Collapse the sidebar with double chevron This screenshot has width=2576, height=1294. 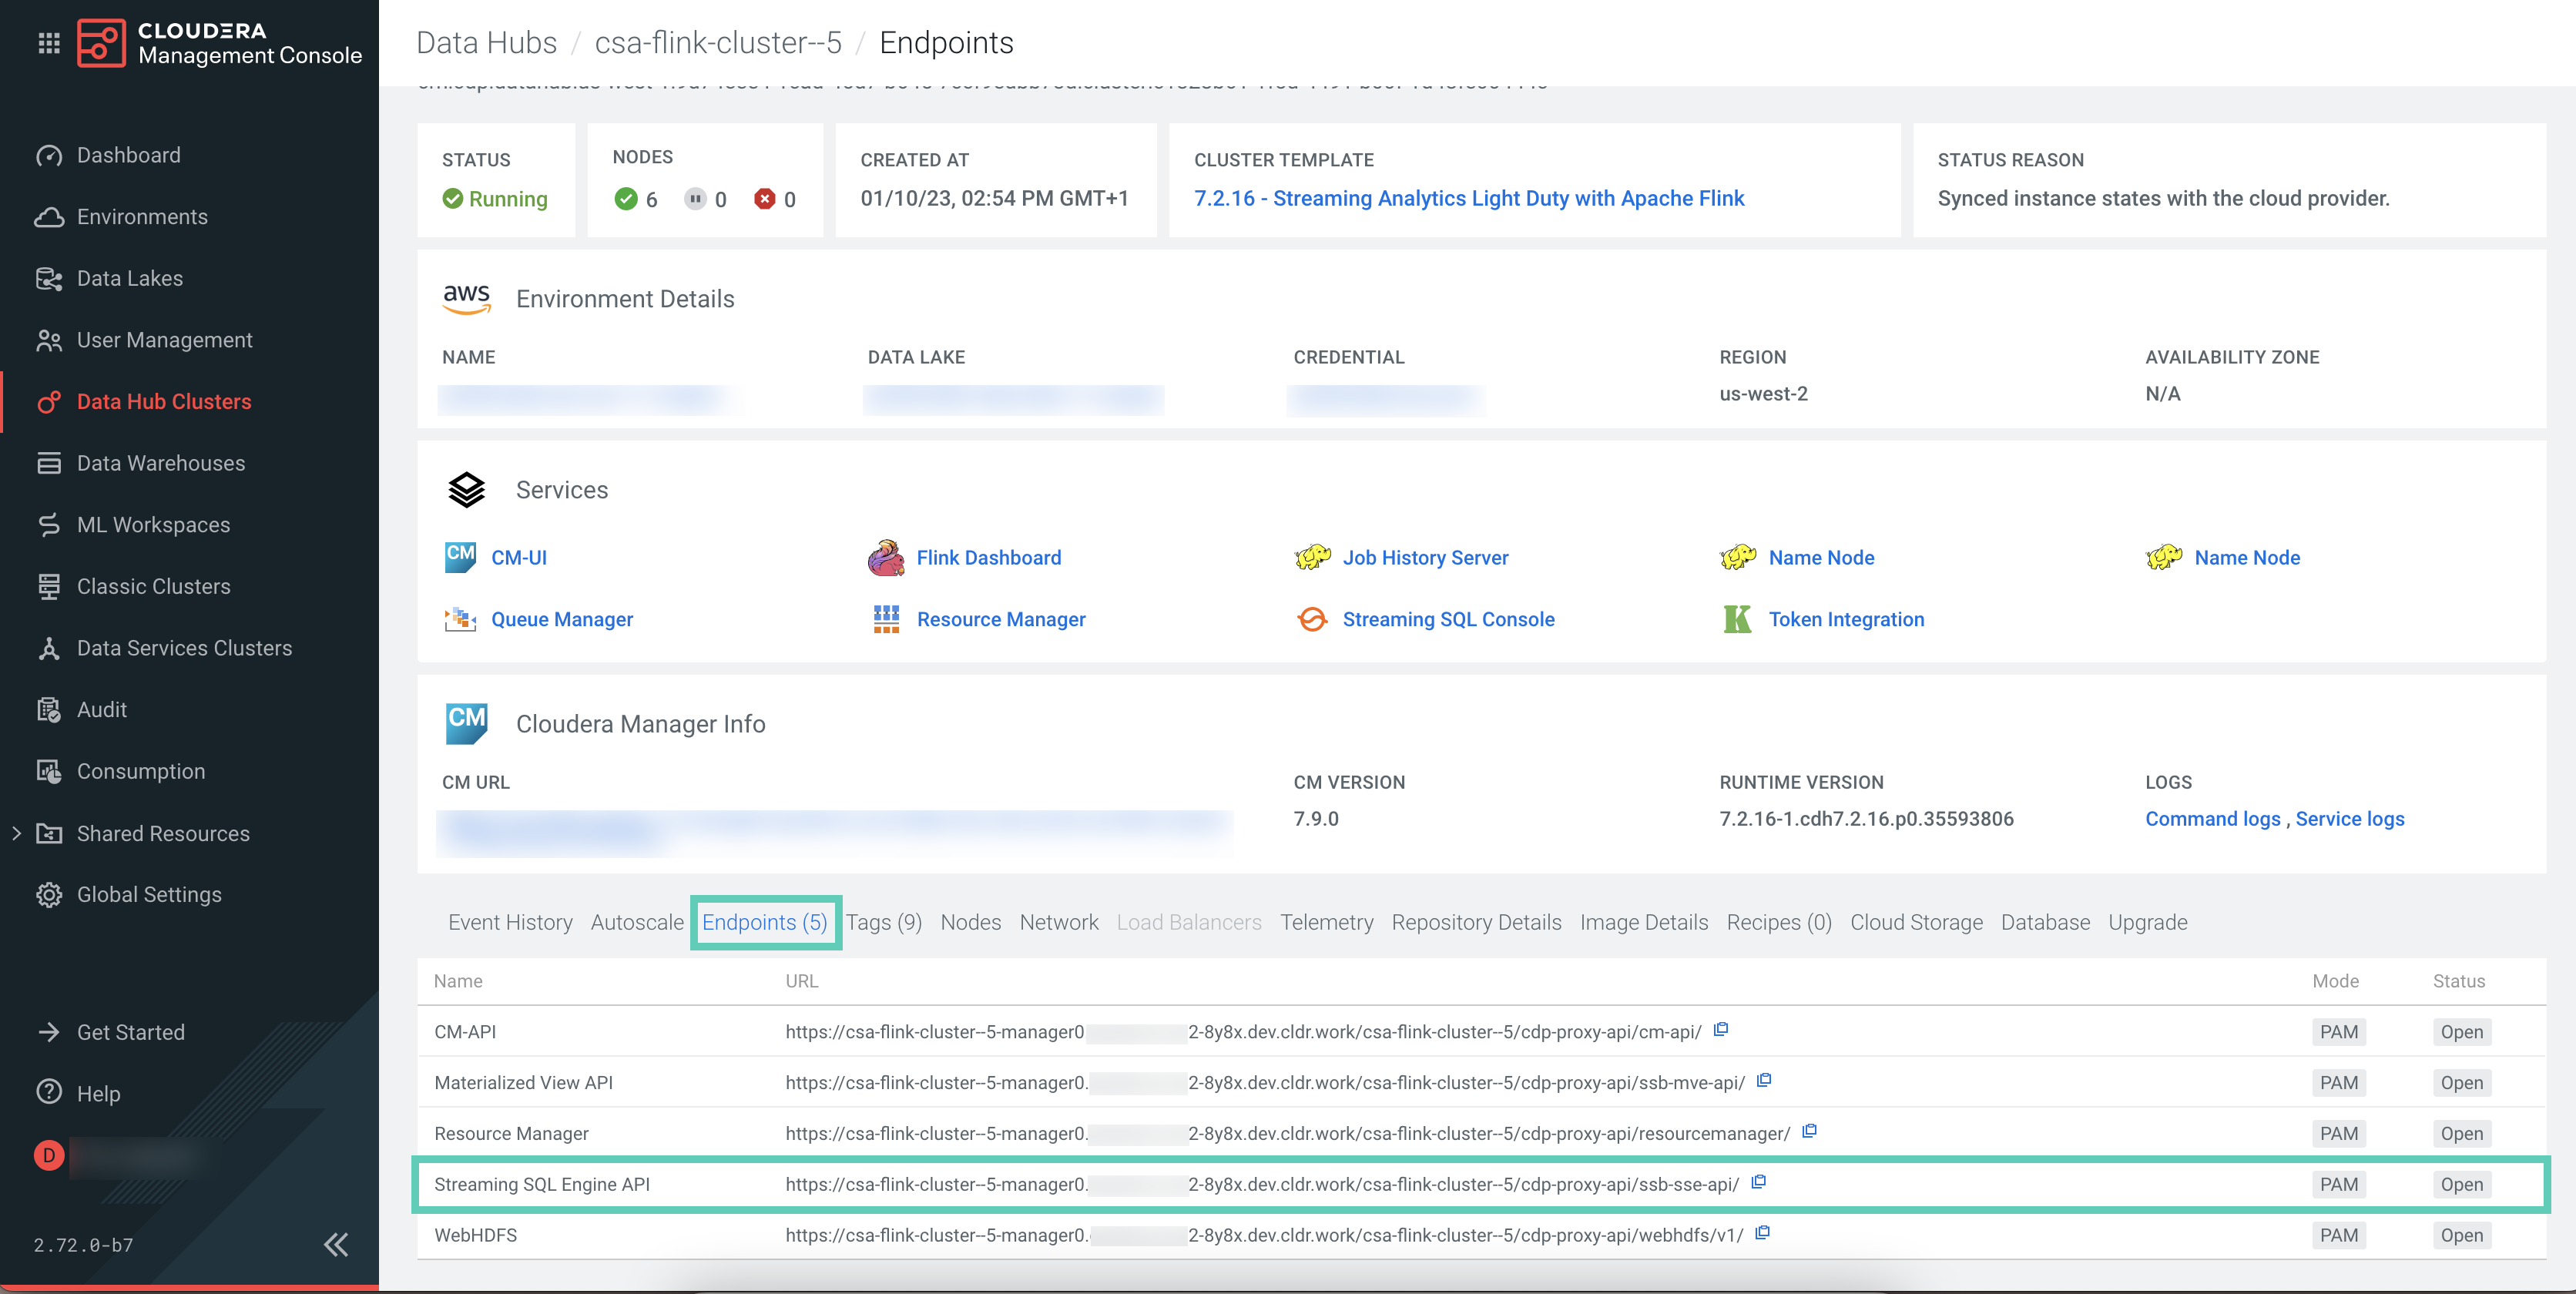[336, 1244]
